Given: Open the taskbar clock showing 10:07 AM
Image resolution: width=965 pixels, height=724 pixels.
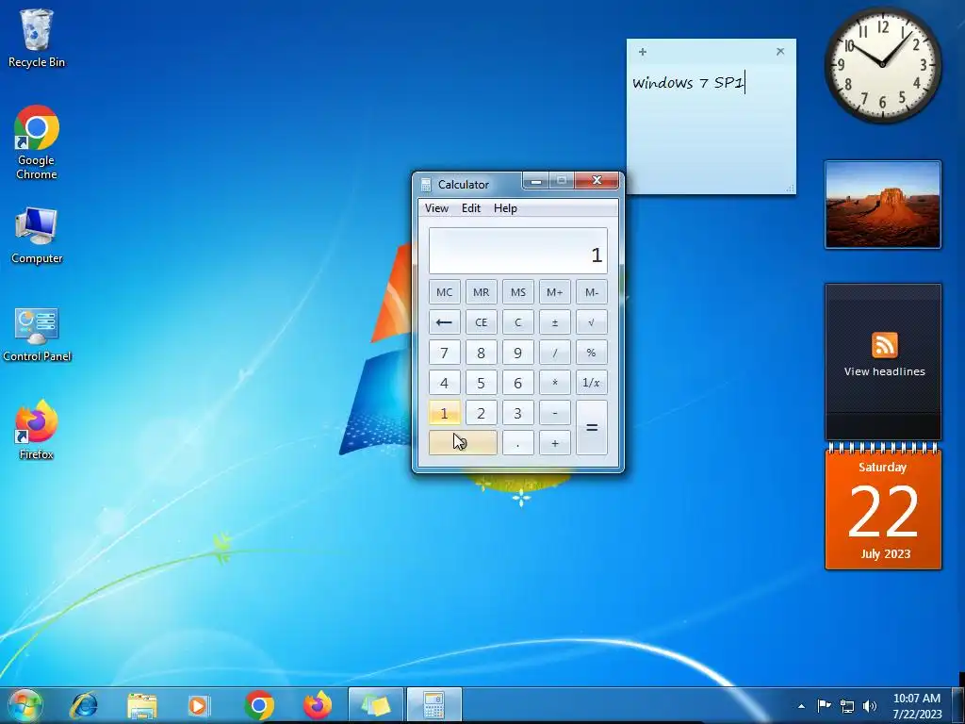Looking at the screenshot, I should (x=917, y=706).
